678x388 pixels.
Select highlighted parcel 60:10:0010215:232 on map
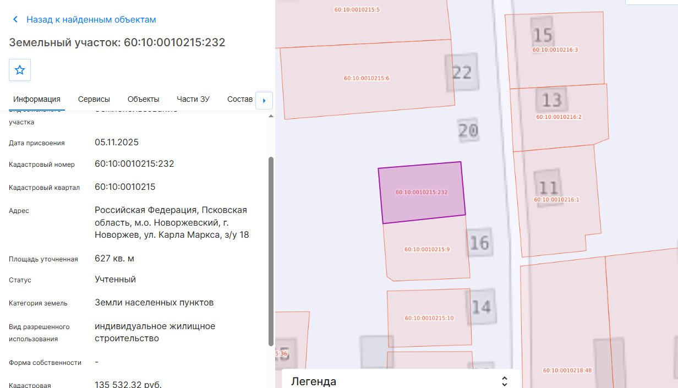[422, 193]
